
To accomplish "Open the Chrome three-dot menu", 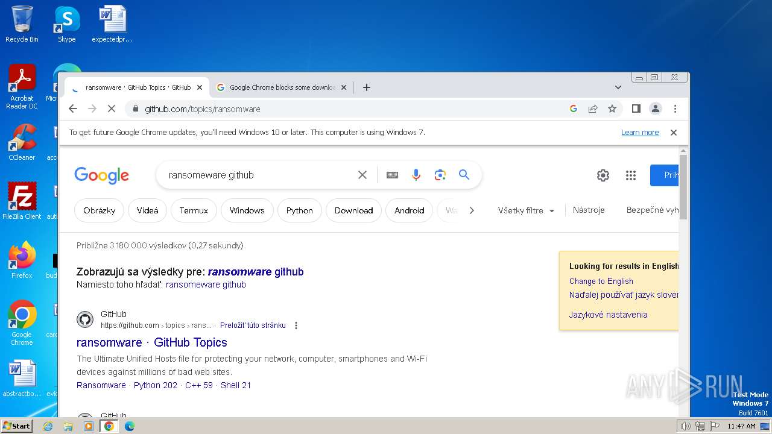I will [675, 108].
